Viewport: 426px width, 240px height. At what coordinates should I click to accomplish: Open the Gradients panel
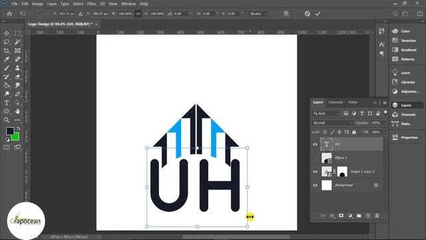[x=405, y=50]
